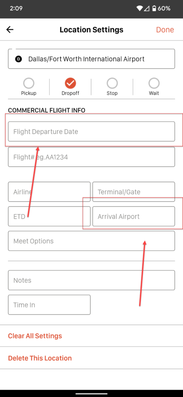Select the Pickup radio option
This screenshot has width=183, height=397.
coord(29,83)
